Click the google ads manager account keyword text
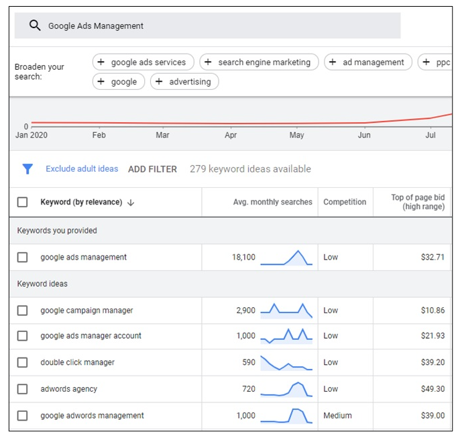The image size is (458, 438). pos(91,336)
